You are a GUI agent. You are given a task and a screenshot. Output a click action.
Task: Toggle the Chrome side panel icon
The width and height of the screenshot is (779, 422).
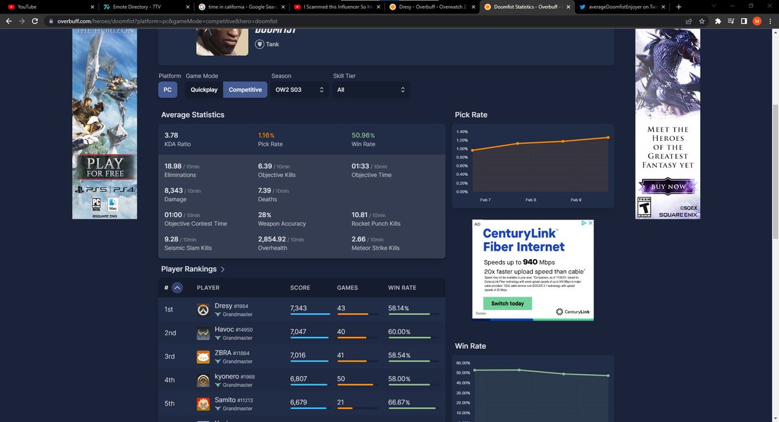(744, 21)
